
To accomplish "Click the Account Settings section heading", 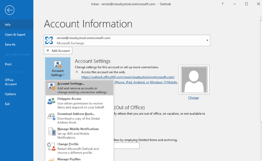I will [x=92, y=61].
